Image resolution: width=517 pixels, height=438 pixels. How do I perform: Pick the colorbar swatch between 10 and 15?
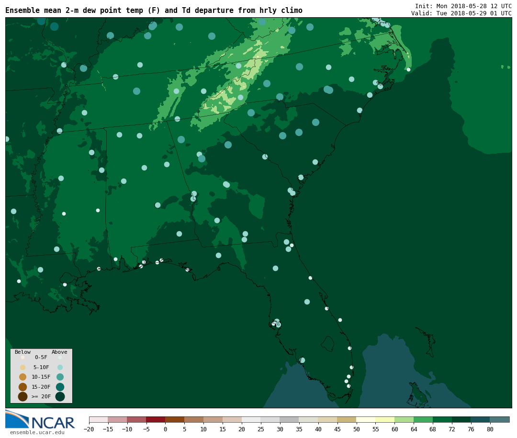(213, 419)
